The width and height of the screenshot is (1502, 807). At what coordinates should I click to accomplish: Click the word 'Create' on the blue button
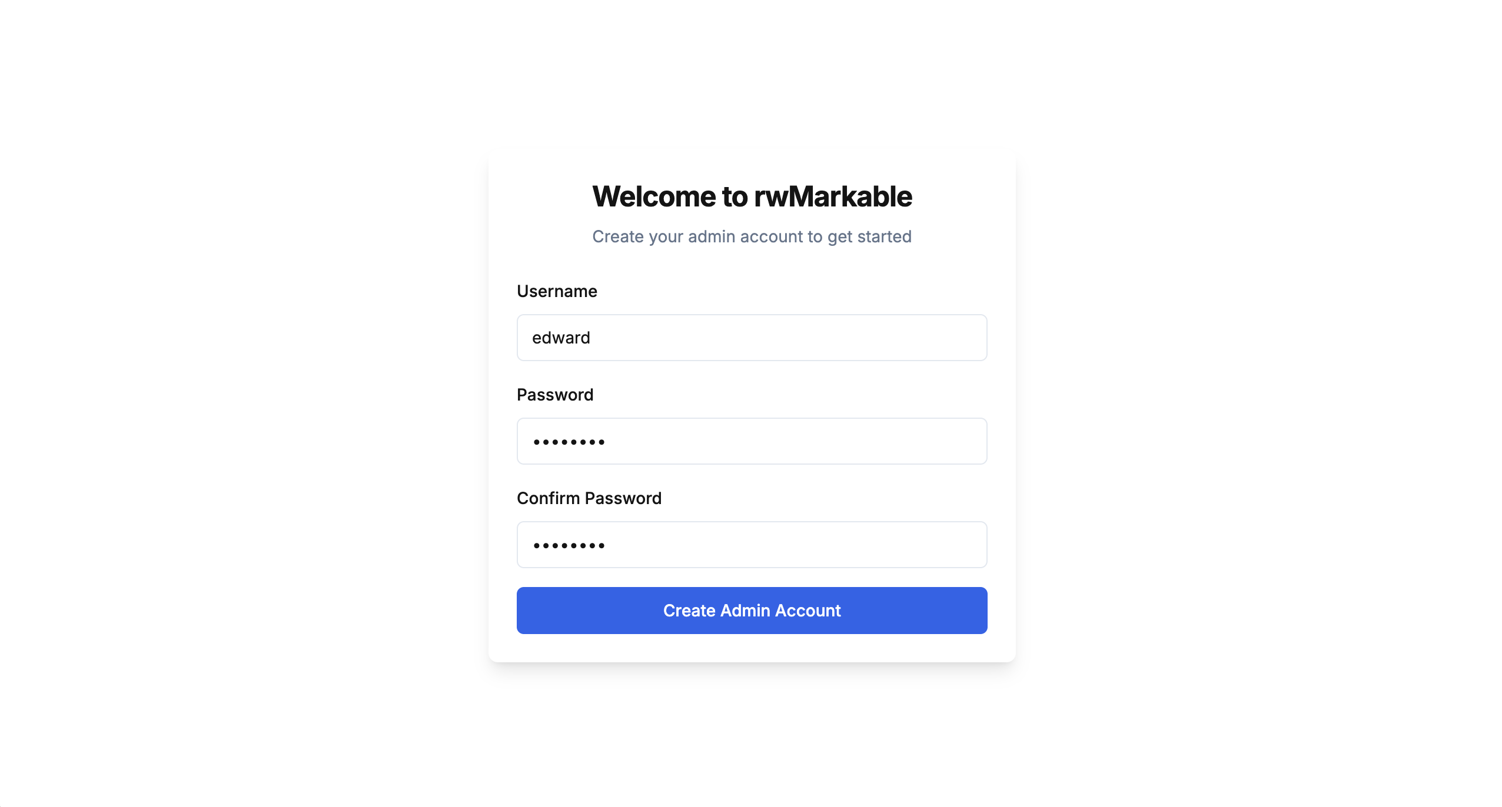[689, 611]
